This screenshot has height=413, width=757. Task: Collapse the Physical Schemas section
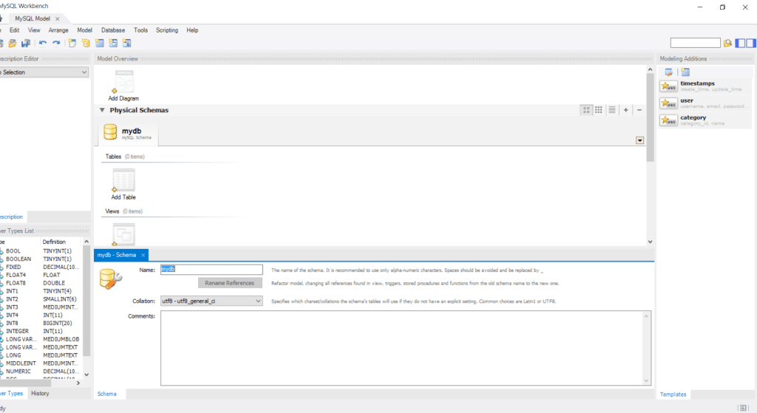(x=102, y=110)
